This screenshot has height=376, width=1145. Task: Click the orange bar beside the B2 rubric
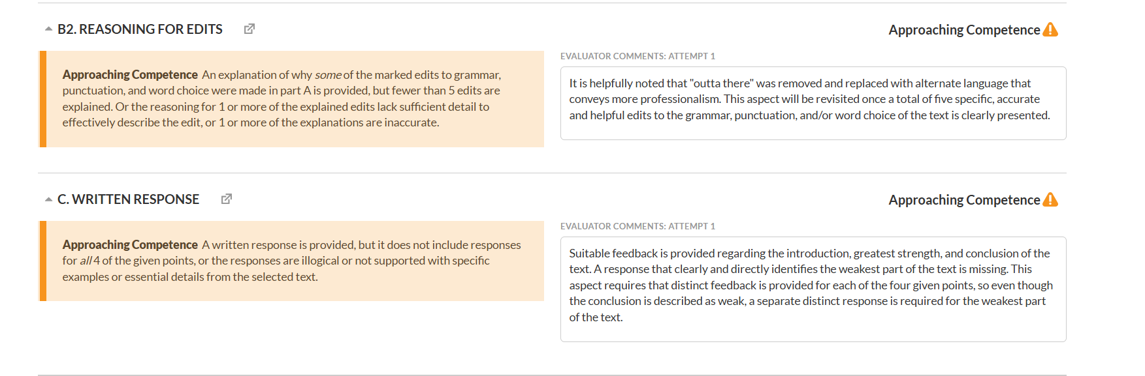[x=43, y=99]
